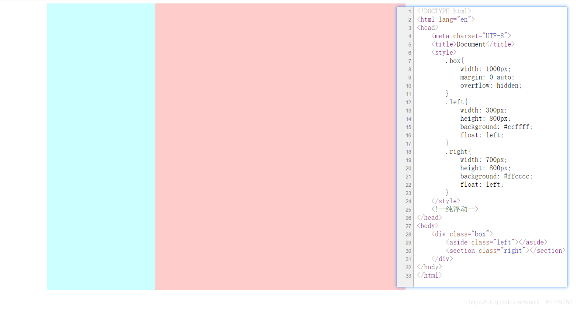Select the '<!--纯浮动-->' comment line
The image size is (576, 309).
tap(455, 209)
